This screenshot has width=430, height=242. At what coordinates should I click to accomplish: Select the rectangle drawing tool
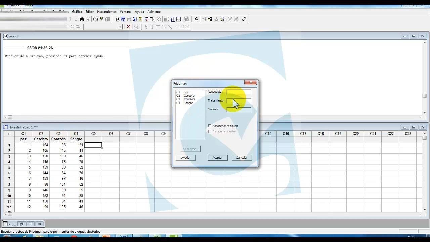158,27
